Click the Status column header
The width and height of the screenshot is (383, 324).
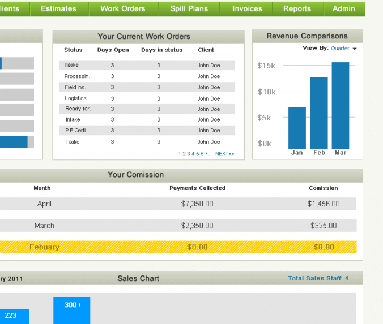[x=73, y=50]
